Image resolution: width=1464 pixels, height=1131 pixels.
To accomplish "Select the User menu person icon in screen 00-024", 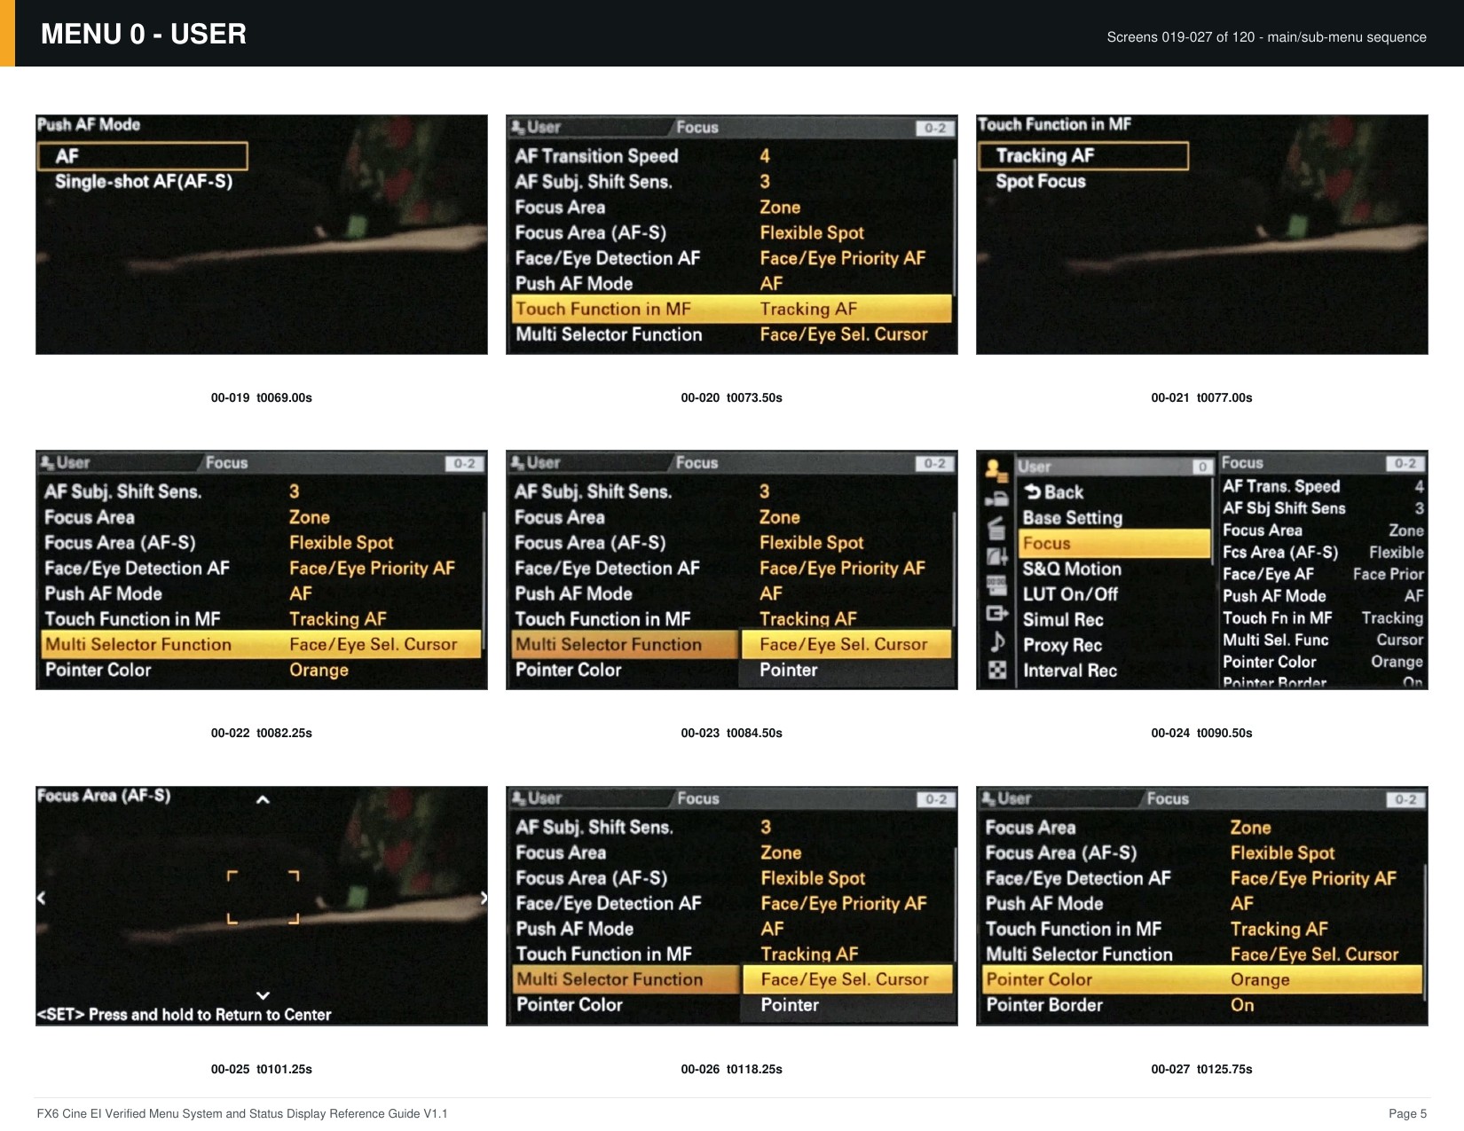I will tap(996, 471).
